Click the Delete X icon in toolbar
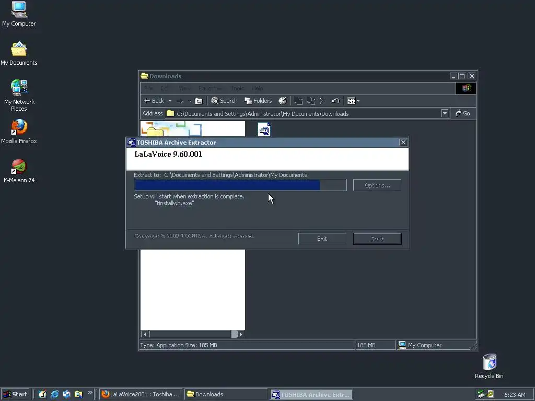535x401 pixels. pos(323,101)
